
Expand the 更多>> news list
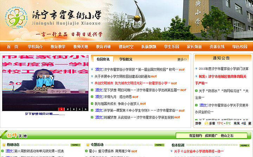pyautogui.click(x=181, y=60)
